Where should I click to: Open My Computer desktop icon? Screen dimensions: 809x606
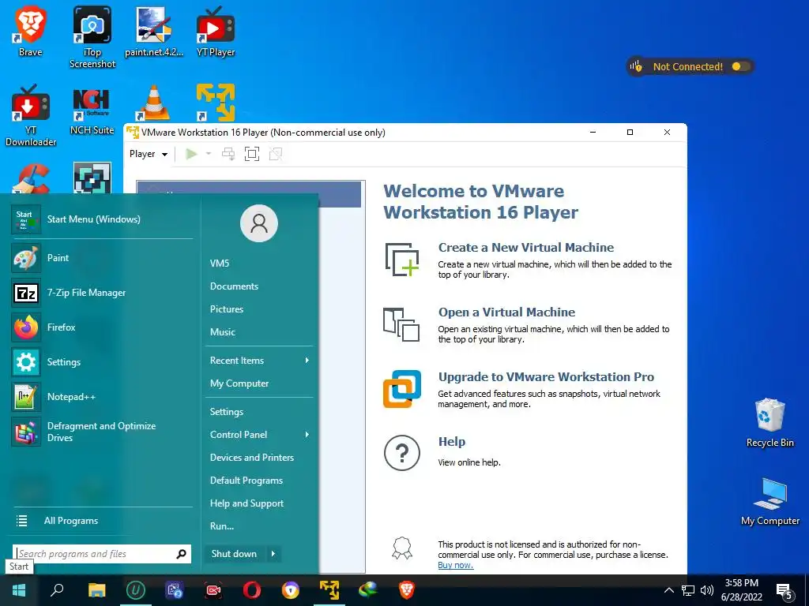(x=769, y=501)
